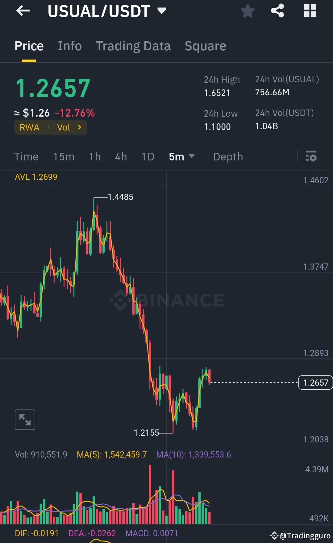Image resolution: width=333 pixels, height=543 pixels.
Task: Select the 1D timeframe
Action: point(148,157)
